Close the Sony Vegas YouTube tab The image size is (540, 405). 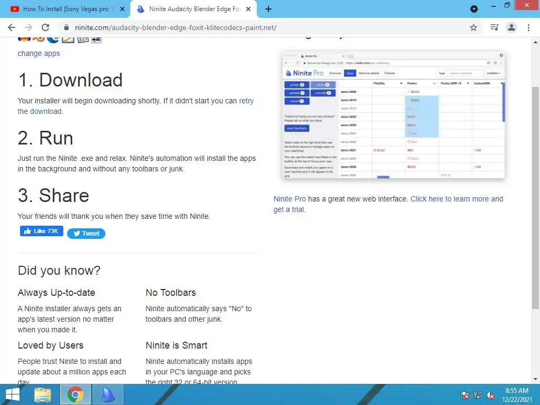point(122,9)
